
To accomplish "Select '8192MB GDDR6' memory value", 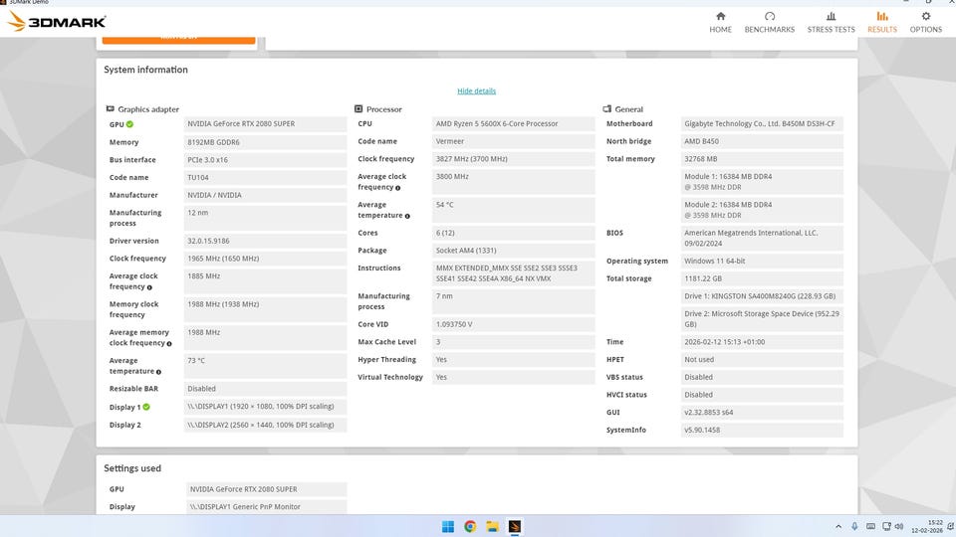I will click(x=265, y=142).
